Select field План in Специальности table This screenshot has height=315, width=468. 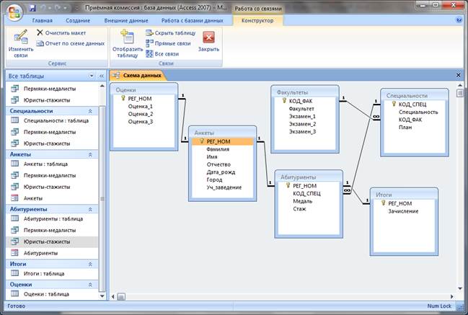[405, 128]
